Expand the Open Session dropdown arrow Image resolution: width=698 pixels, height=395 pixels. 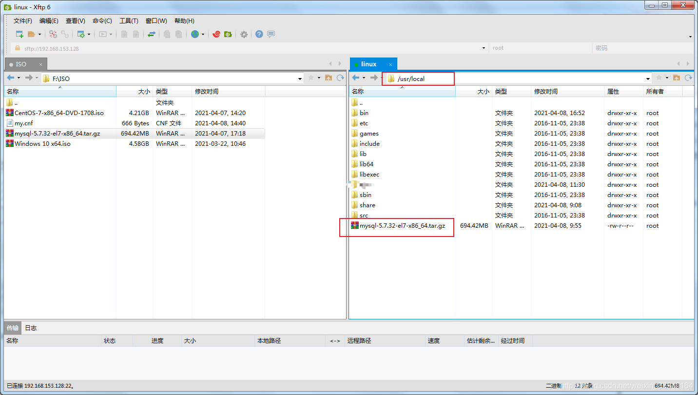point(39,35)
